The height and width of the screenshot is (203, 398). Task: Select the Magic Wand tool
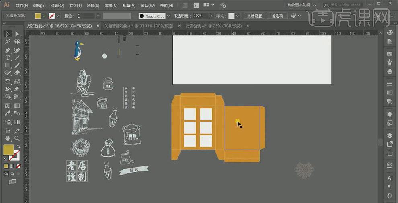tap(8, 42)
